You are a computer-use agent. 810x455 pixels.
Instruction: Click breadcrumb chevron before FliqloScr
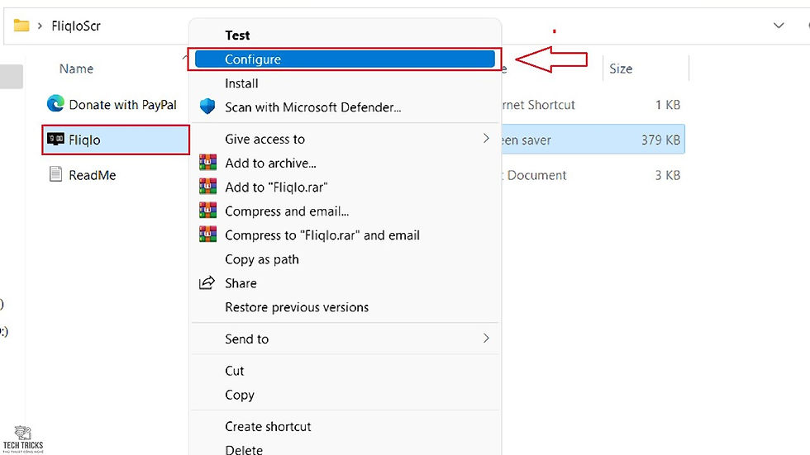pyautogui.click(x=40, y=26)
